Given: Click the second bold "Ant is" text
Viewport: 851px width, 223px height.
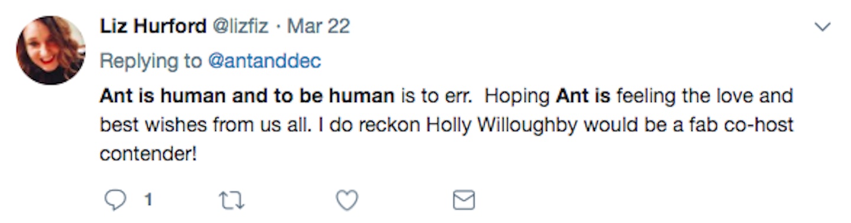Looking at the screenshot, I should [x=583, y=96].
